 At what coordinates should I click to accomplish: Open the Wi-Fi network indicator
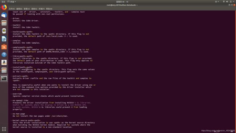point(224,2)
